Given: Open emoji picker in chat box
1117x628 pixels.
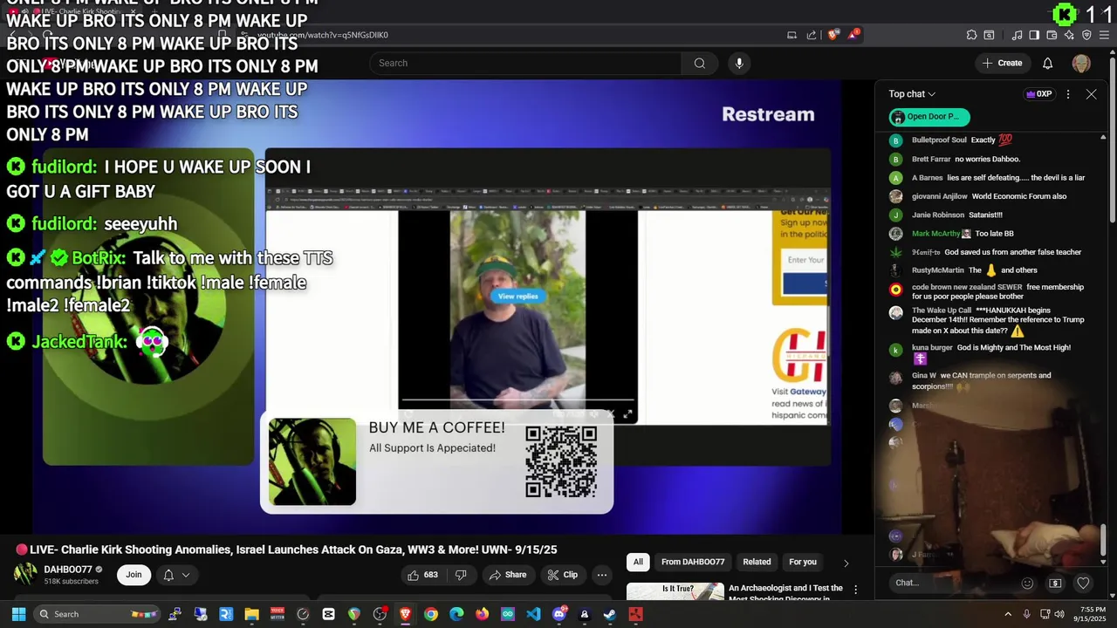Looking at the screenshot, I should tap(1027, 583).
